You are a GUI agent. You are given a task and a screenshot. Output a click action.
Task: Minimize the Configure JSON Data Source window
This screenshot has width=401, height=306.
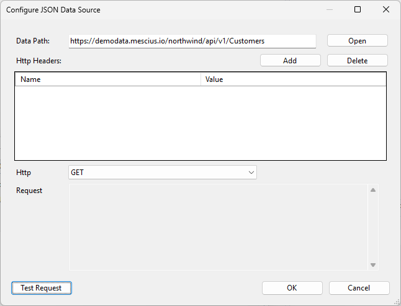point(328,10)
